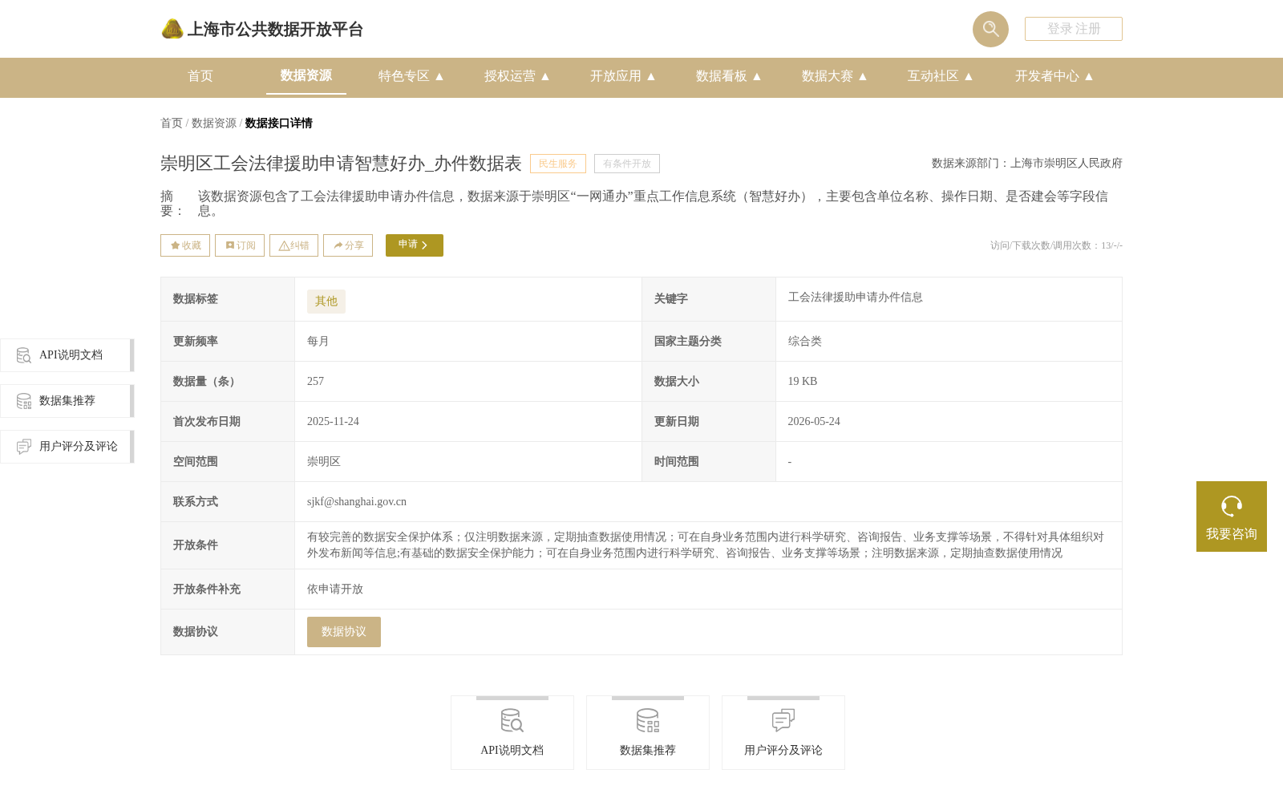This screenshot has width=1283, height=802.
Task: Open the search magnifier button
Action: coord(990,29)
